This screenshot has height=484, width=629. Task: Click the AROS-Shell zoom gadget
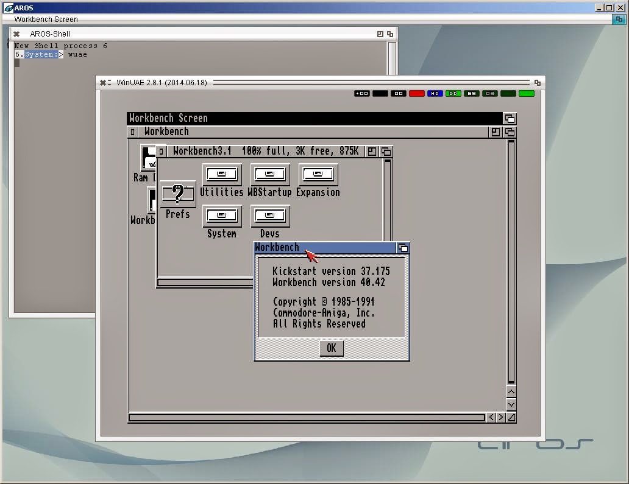[380, 34]
